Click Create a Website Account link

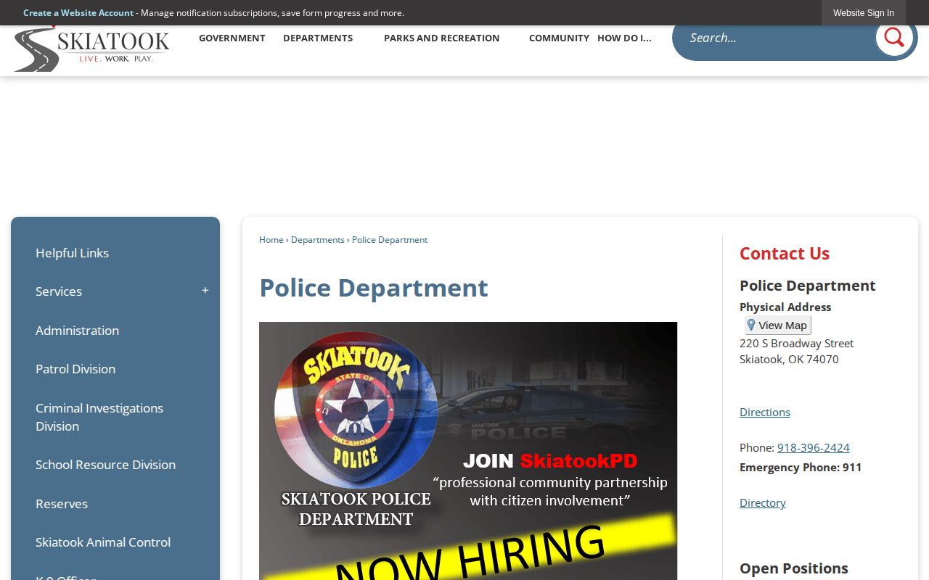78,13
